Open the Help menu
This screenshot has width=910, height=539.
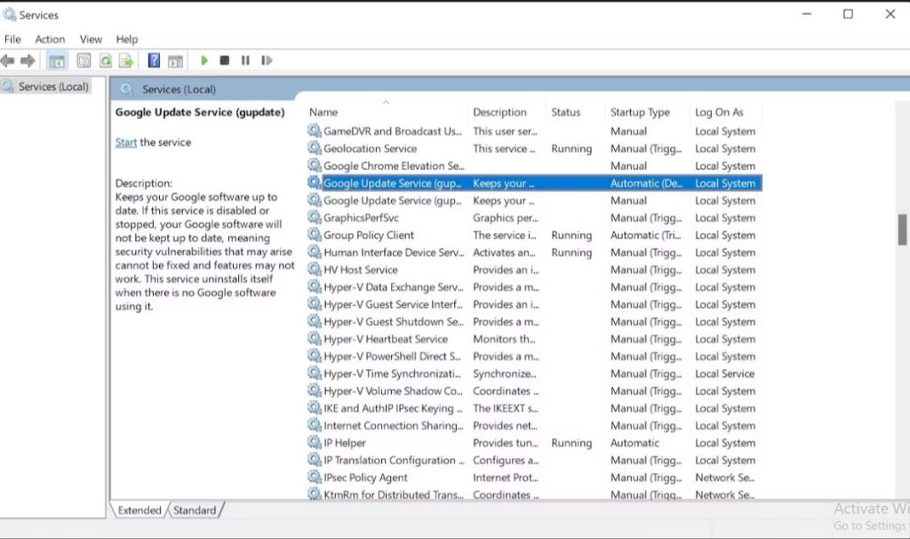(x=126, y=39)
